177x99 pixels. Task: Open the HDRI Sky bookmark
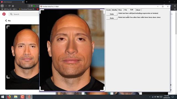point(10,9)
